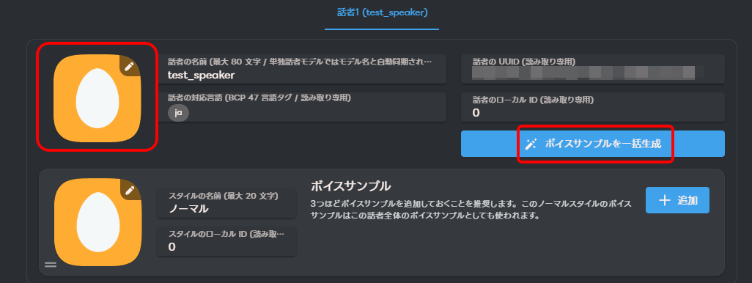Click the magic wand icon on blue button
Image resolution: width=752 pixels, height=283 pixels.
point(531,144)
